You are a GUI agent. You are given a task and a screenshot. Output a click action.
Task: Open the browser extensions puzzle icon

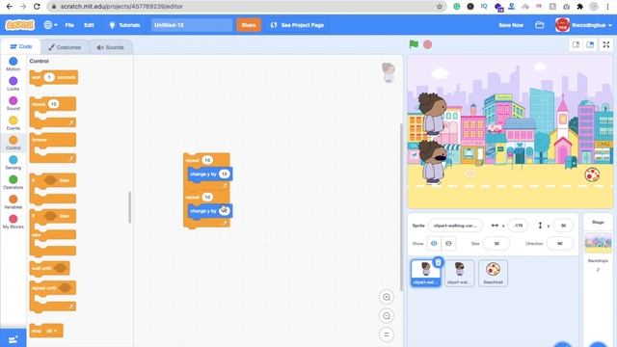pos(579,7)
